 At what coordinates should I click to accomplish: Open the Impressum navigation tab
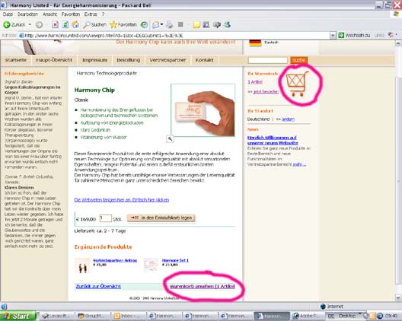94,60
